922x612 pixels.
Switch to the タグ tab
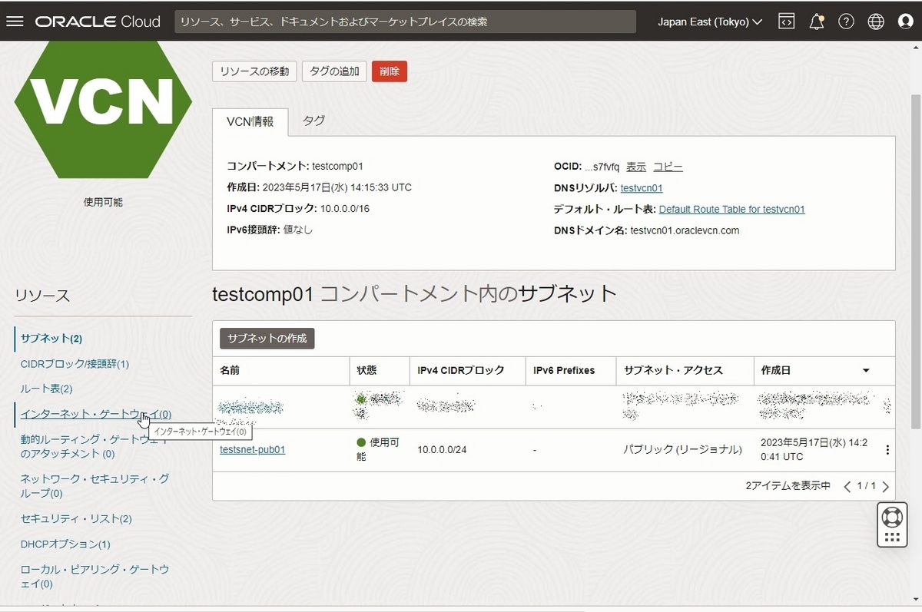point(313,121)
